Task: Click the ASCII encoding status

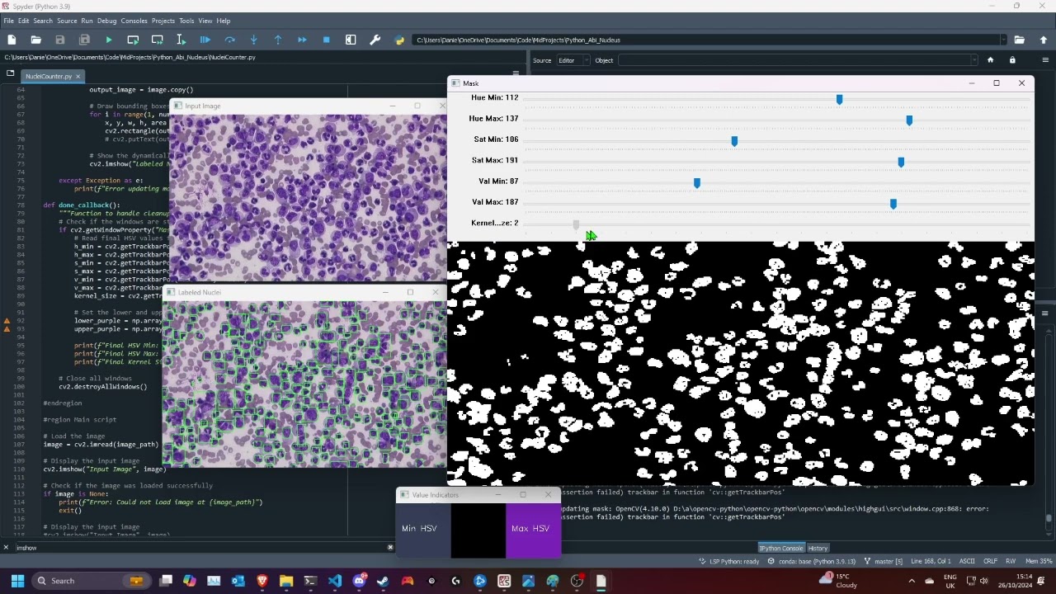Action: tap(967, 562)
